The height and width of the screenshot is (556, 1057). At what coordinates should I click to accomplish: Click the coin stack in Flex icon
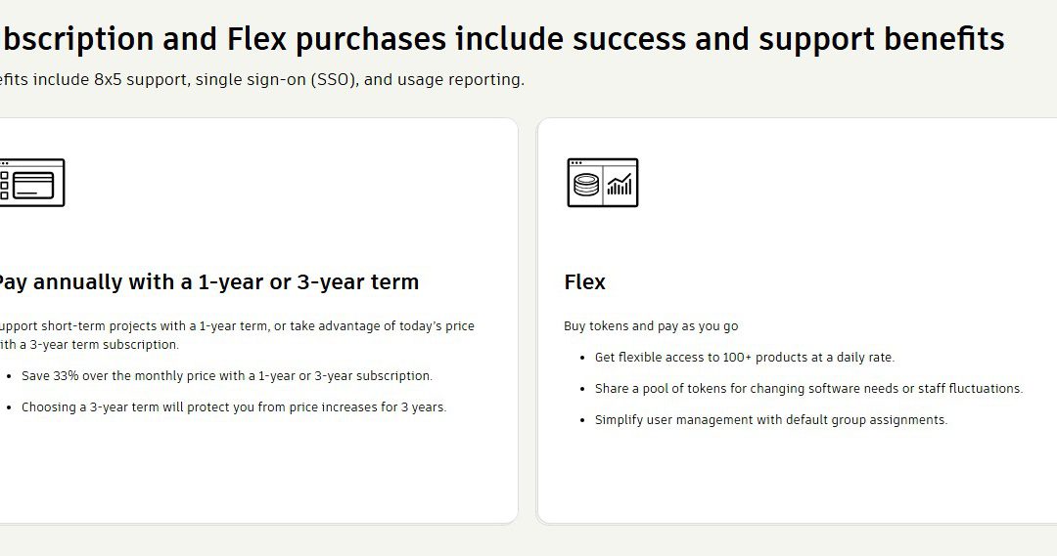click(x=586, y=185)
